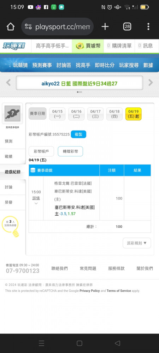Open the 派彩規則 dropdown

(x=137, y=243)
